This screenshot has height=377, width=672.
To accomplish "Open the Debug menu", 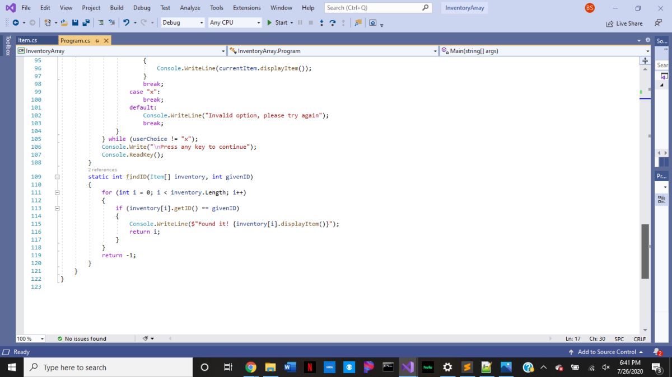I will coord(142,8).
